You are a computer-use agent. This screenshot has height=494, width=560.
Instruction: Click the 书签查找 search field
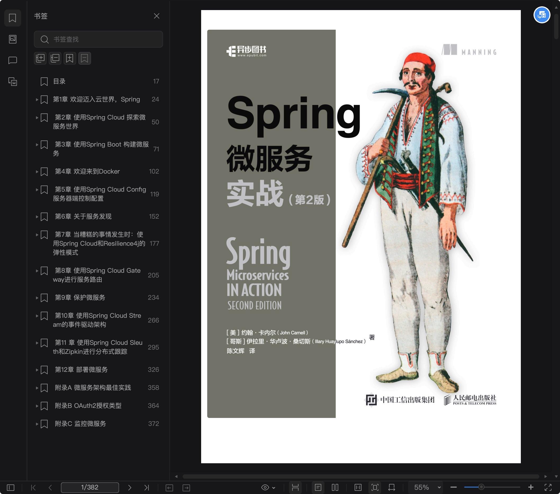pyautogui.click(x=98, y=39)
